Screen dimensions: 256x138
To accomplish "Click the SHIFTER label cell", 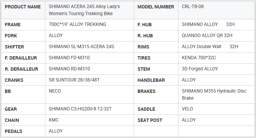I will (15, 47).
